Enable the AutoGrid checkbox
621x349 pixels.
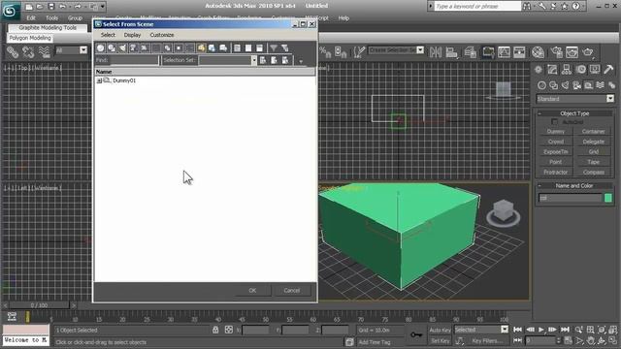pos(554,122)
